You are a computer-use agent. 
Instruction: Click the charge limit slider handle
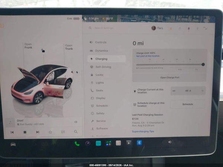click(203, 65)
